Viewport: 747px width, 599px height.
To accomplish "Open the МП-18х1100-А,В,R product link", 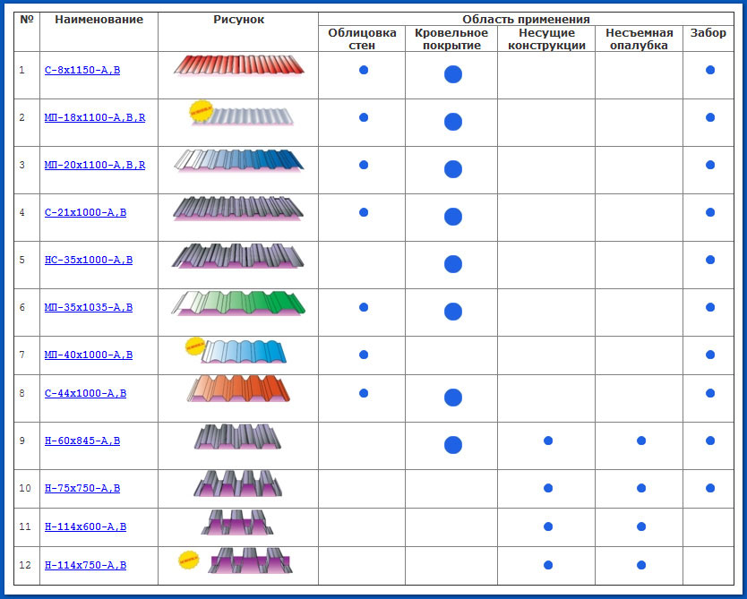I will pos(95,117).
